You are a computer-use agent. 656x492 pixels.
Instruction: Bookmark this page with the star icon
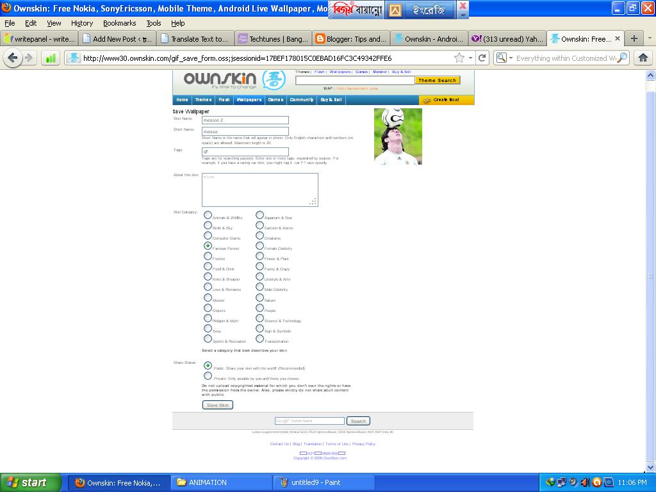pyautogui.click(x=459, y=58)
